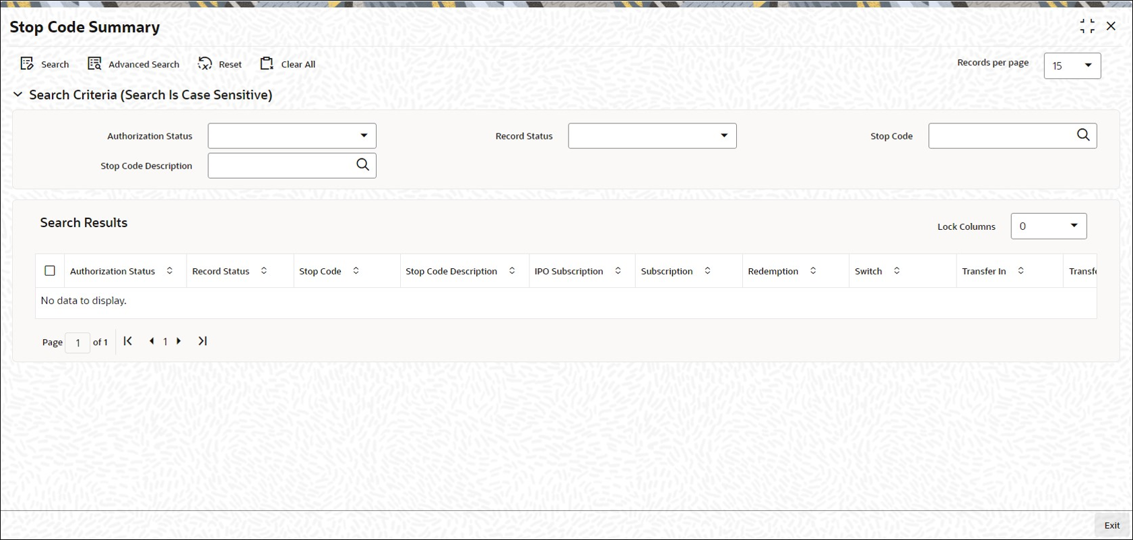The height and width of the screenshot is (540, 1133).
Task: Sort by Authorization Status column
Action: click(x=170, y=270)
